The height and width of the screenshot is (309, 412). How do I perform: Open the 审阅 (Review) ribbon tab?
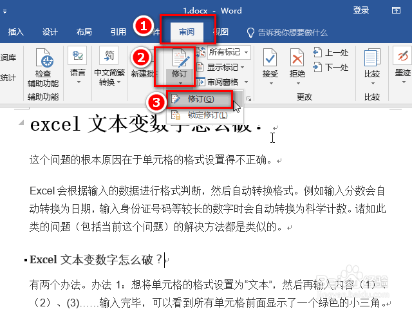(x=187, y=32)
